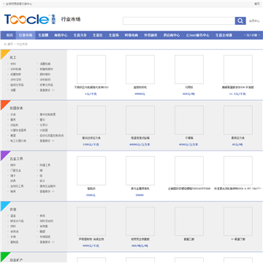Screen dimensions: 263x263
Task: Expand 查看更多 under 仪器仪表 category
Action: 47,141
